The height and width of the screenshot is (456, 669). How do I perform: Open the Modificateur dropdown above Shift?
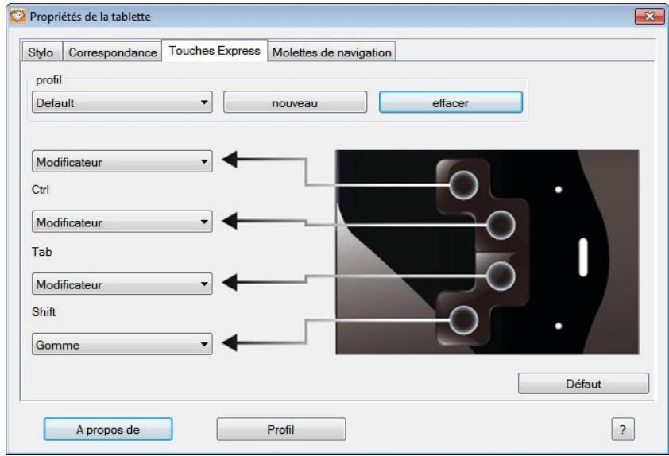click(x=122, y=284)
